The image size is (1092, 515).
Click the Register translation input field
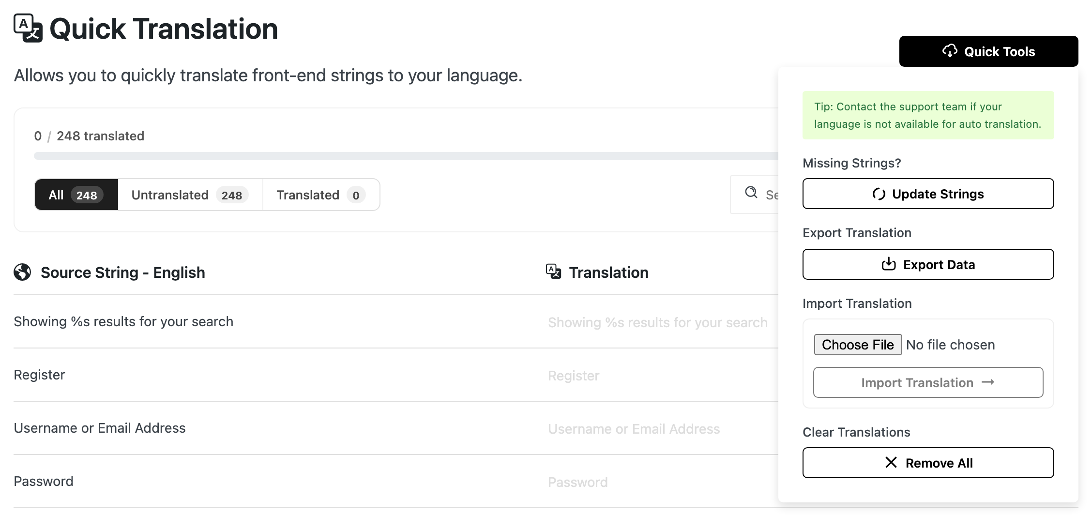pyautogui.click(x=662, y=376)
